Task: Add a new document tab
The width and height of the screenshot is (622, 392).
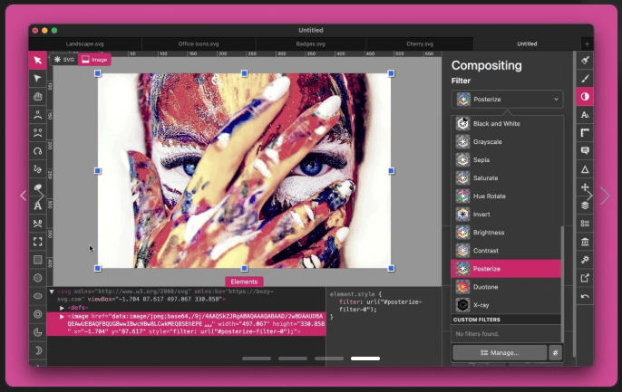Action: (x=588, y=44)
